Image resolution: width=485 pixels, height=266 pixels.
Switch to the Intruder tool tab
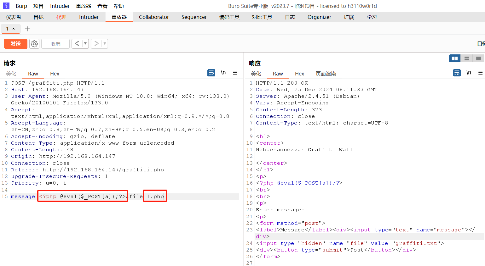(89, 17)
